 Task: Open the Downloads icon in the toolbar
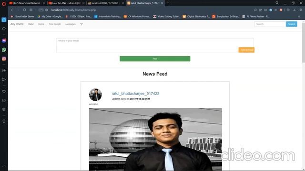[x=295, y=10]
